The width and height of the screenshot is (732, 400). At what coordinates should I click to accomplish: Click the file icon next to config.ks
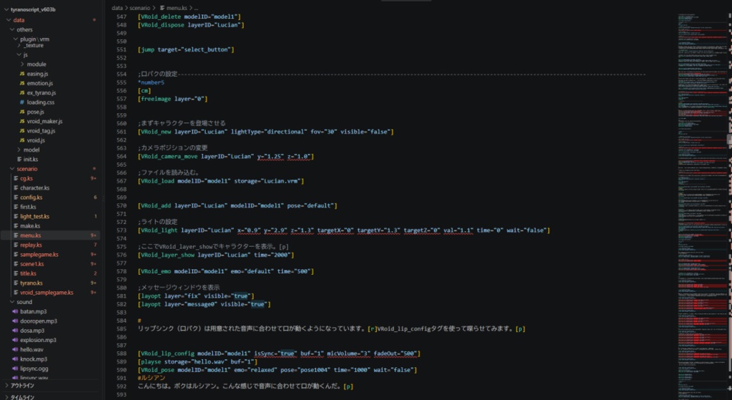click(x=16, y=197)
